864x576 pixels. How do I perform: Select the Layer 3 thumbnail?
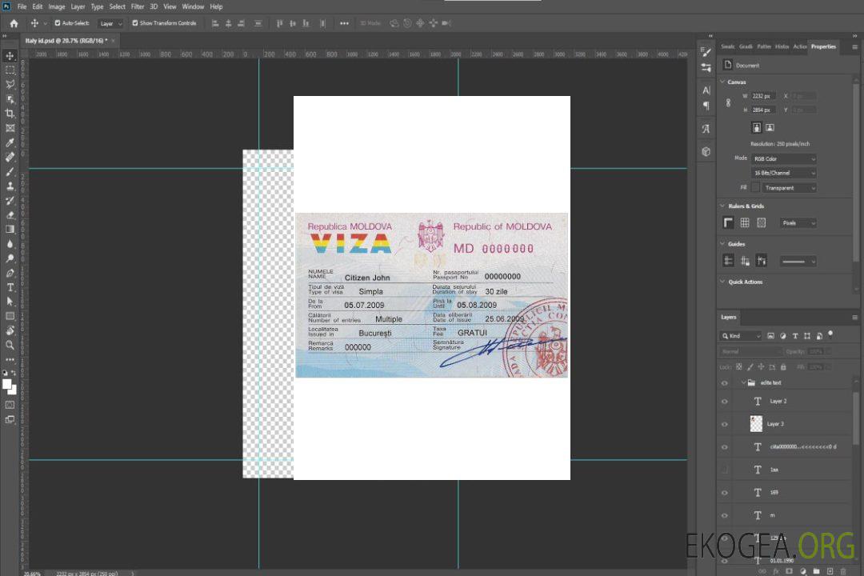[757, 424]
